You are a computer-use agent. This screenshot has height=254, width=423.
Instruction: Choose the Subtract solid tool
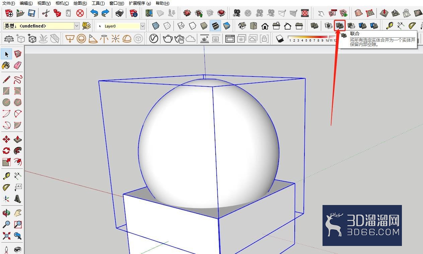351,26
